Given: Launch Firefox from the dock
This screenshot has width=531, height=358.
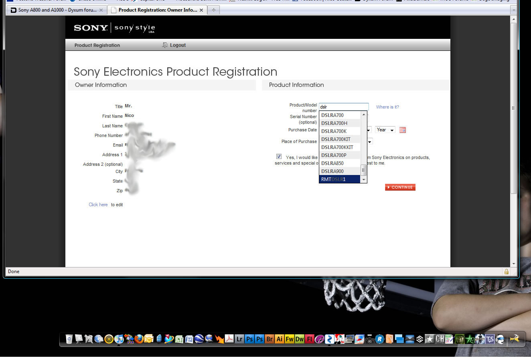Looking at the screenshot, I should point(139,339).
